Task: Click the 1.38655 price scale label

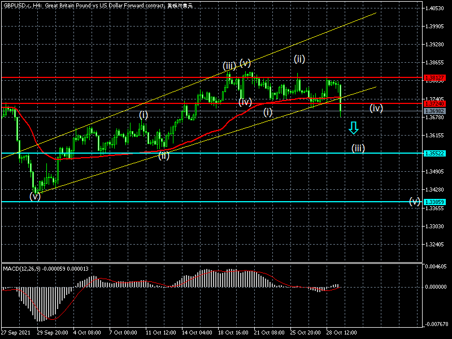Action: [x=434, y=63]
